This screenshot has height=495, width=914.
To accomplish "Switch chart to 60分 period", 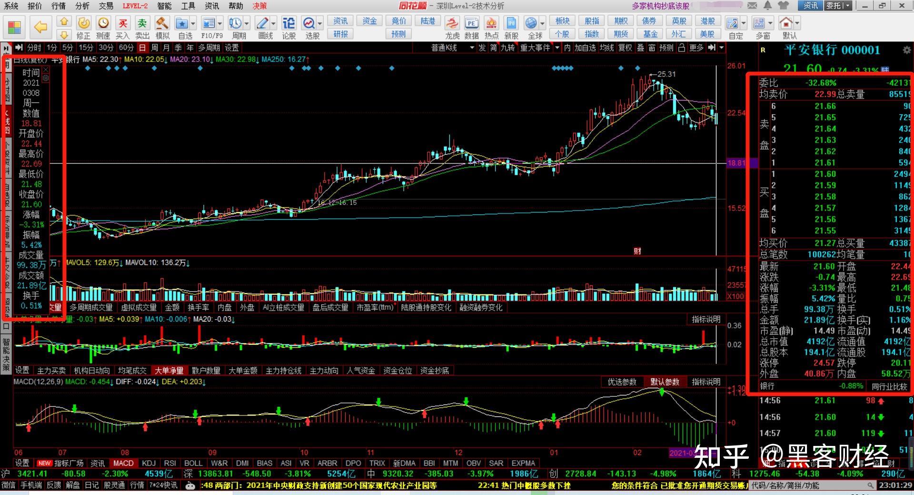I will tap(126, 48).
